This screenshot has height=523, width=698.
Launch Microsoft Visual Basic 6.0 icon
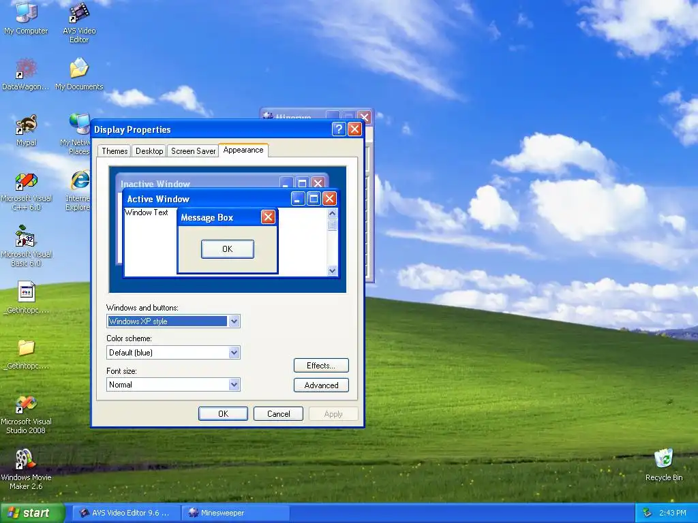pos(26,247)
